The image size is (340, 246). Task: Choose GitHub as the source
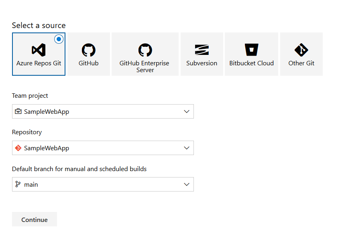point(88,54)
